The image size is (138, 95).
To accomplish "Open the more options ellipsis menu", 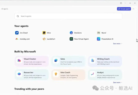I will [x=133, y=9].
